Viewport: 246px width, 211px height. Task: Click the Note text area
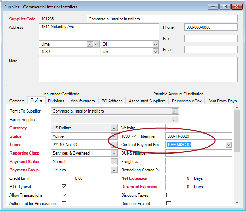click(138, 70)
